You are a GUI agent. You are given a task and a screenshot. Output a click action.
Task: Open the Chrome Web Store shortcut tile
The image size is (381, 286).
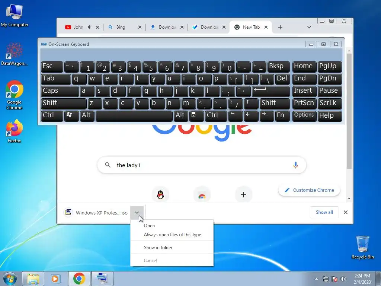pos(202,195)
